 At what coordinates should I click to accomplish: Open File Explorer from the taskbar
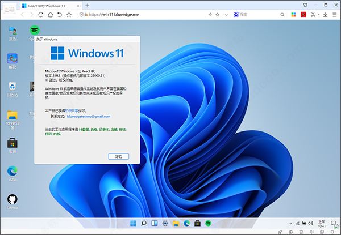click(x=176, y=223)
